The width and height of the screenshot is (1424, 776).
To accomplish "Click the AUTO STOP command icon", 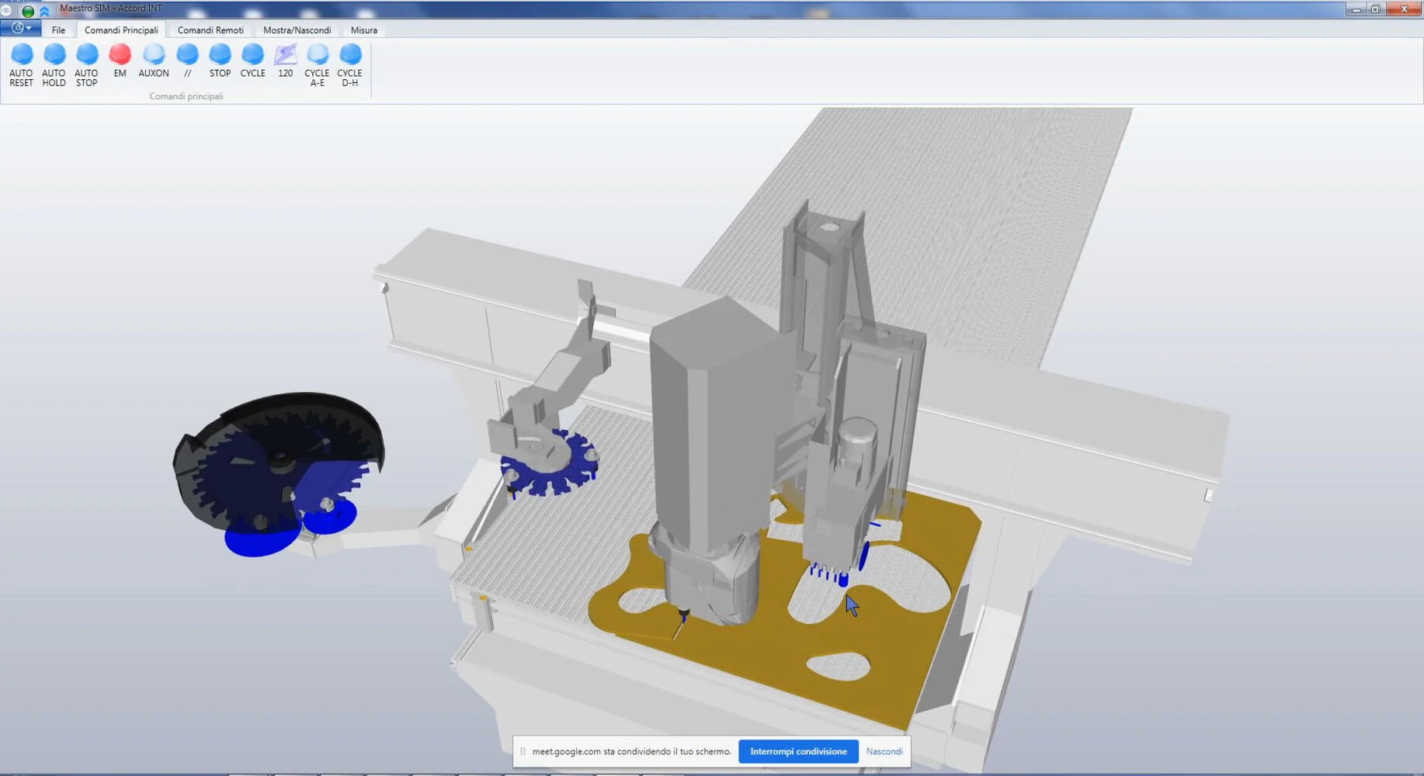I will point(86,55).
